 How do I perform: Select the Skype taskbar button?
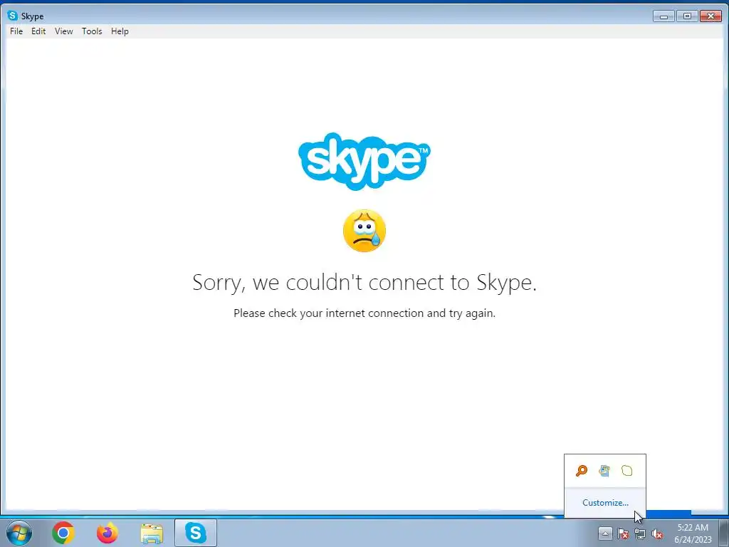pos(196,533)
